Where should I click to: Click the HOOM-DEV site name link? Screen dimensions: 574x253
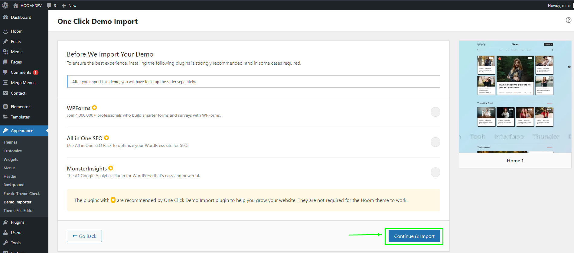tap(31, 5)
